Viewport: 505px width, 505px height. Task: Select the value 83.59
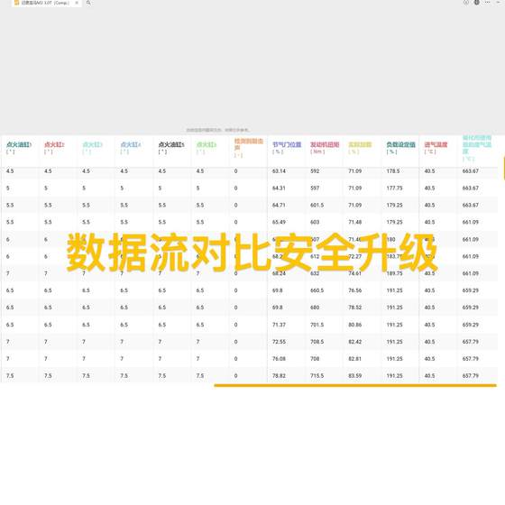pyautogui.click(x=355, y=376)
